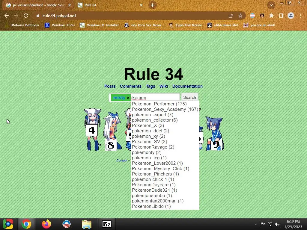Screen dimensions: 307x230
Task: Show hidden tray icons arrow
Action: pos(255,224)
